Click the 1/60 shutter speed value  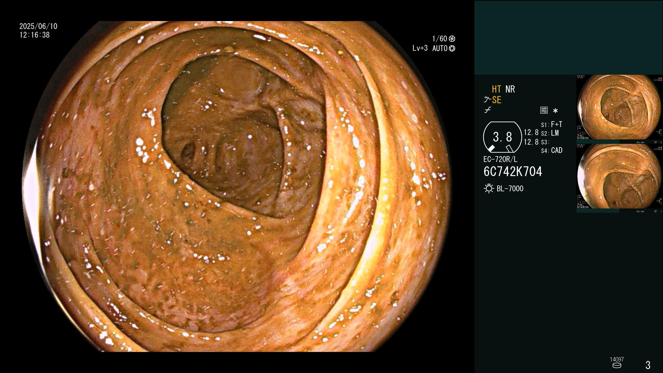440,39
